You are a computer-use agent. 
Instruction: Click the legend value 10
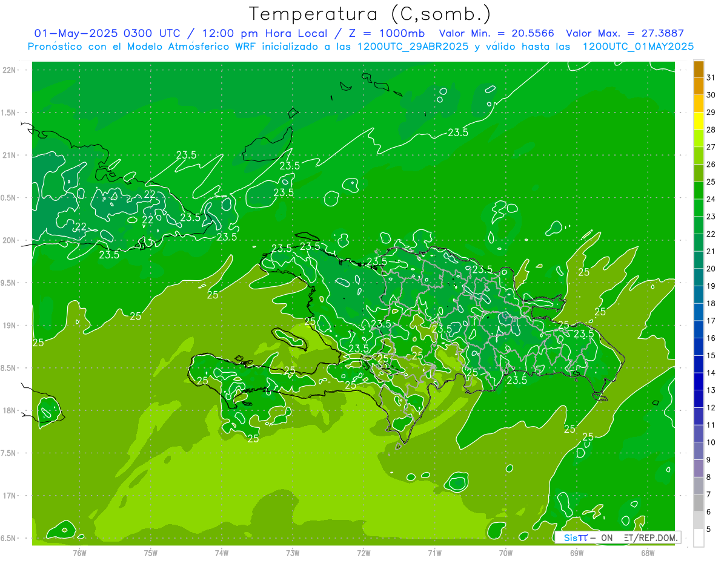(x=711, y=443)
